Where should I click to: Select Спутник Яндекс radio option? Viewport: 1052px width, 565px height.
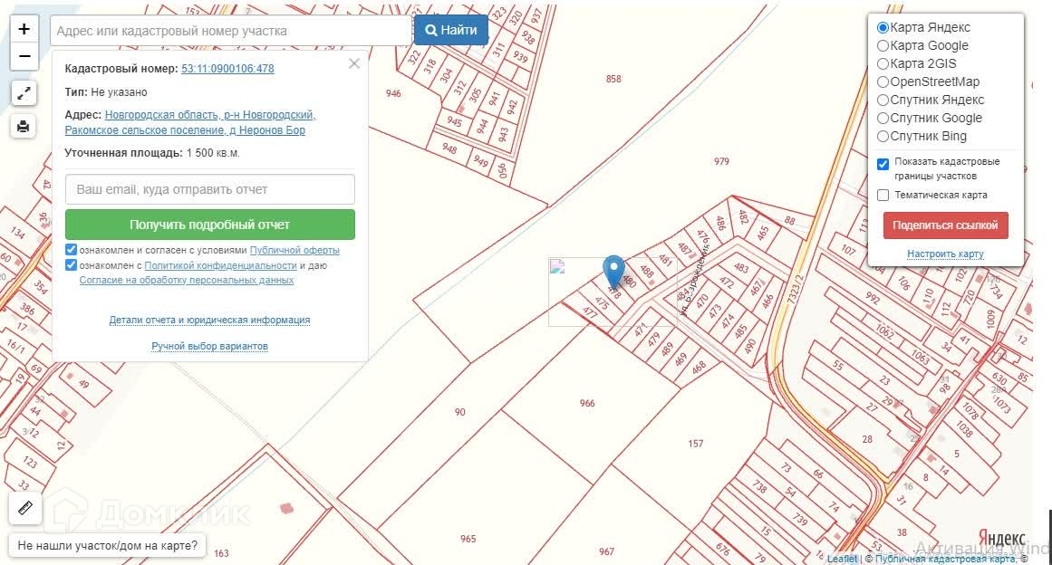(883, 100)
